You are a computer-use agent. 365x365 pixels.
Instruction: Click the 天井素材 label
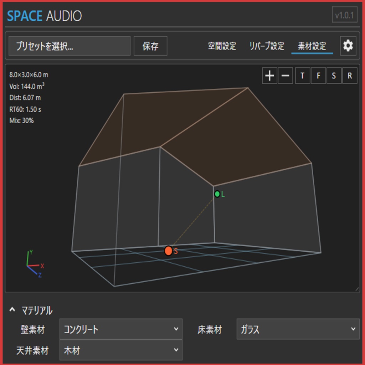[32, 350]
